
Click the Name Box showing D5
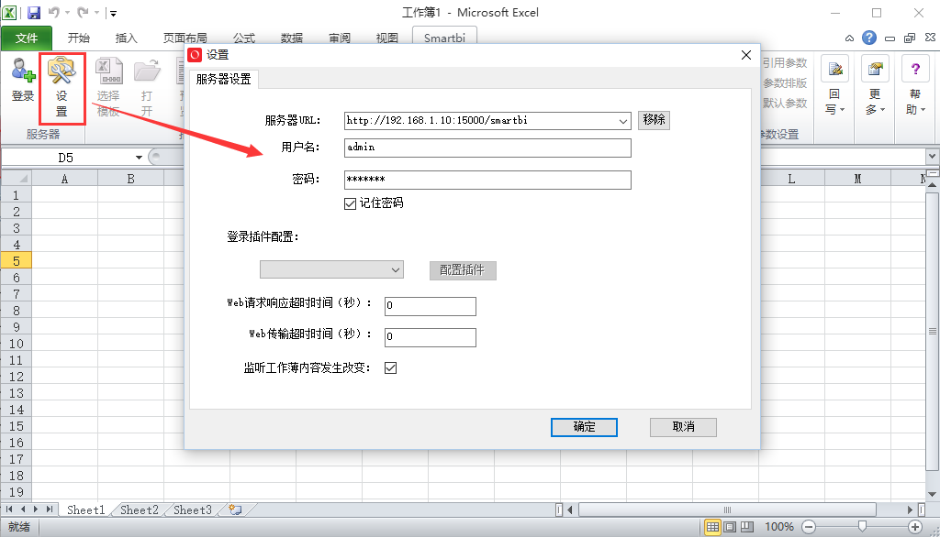(67, 158)
